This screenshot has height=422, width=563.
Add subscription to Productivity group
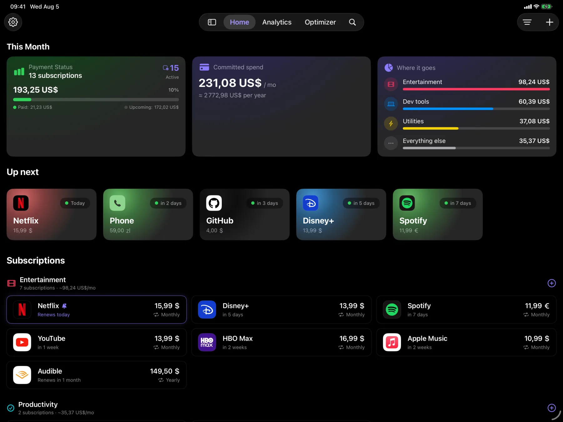click(552, 408)
